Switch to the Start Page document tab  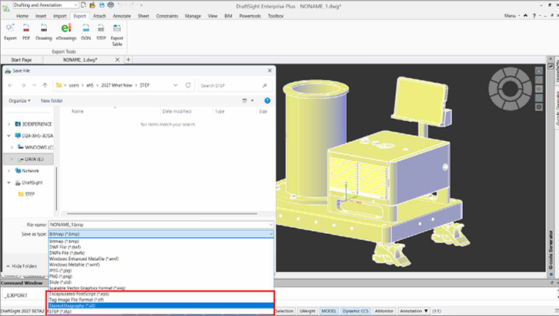(x=22, y=60)
